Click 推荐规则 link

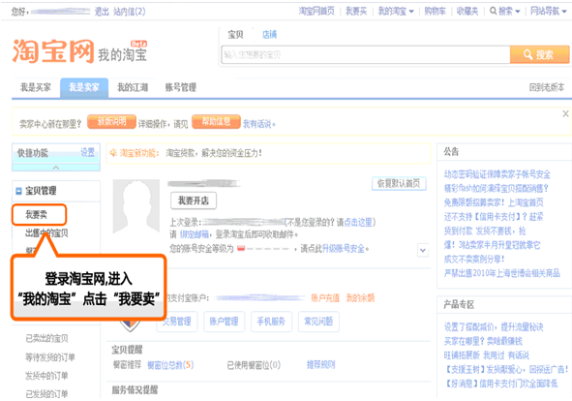point(320,365)
